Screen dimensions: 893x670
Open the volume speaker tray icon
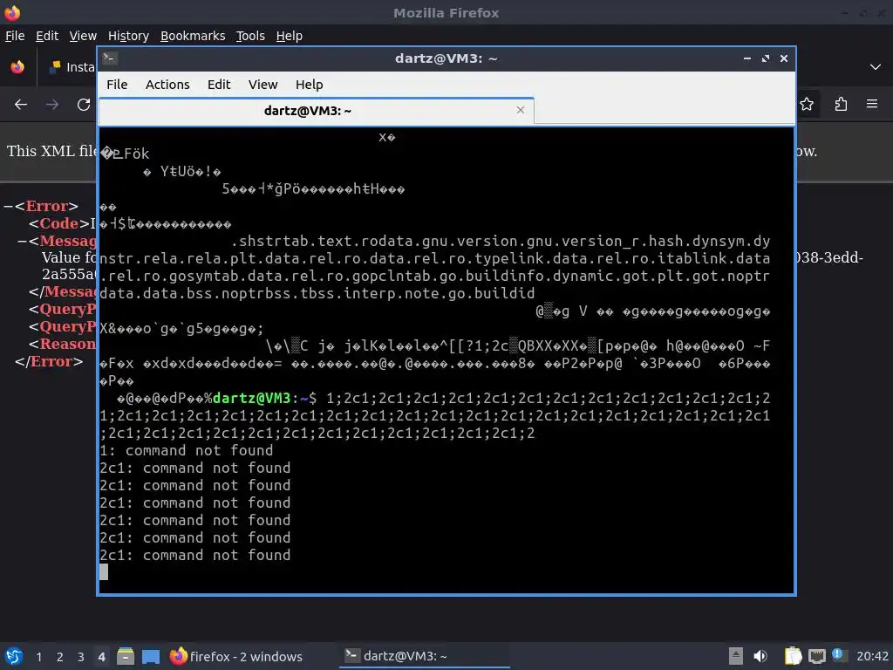click(x=760, y=656)
